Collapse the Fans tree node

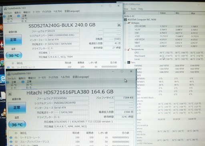click(x=125, y=62)
